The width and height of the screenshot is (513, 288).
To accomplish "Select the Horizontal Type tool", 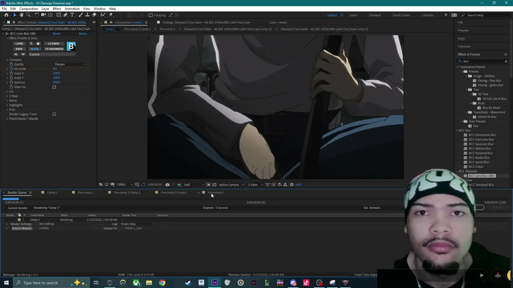I will 72,15.
